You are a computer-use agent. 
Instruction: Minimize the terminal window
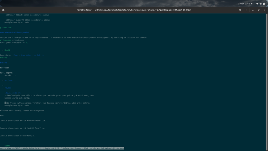[253, 10]
